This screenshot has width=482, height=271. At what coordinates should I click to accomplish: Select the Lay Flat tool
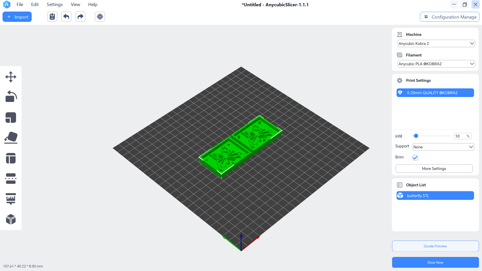point(11,138)
